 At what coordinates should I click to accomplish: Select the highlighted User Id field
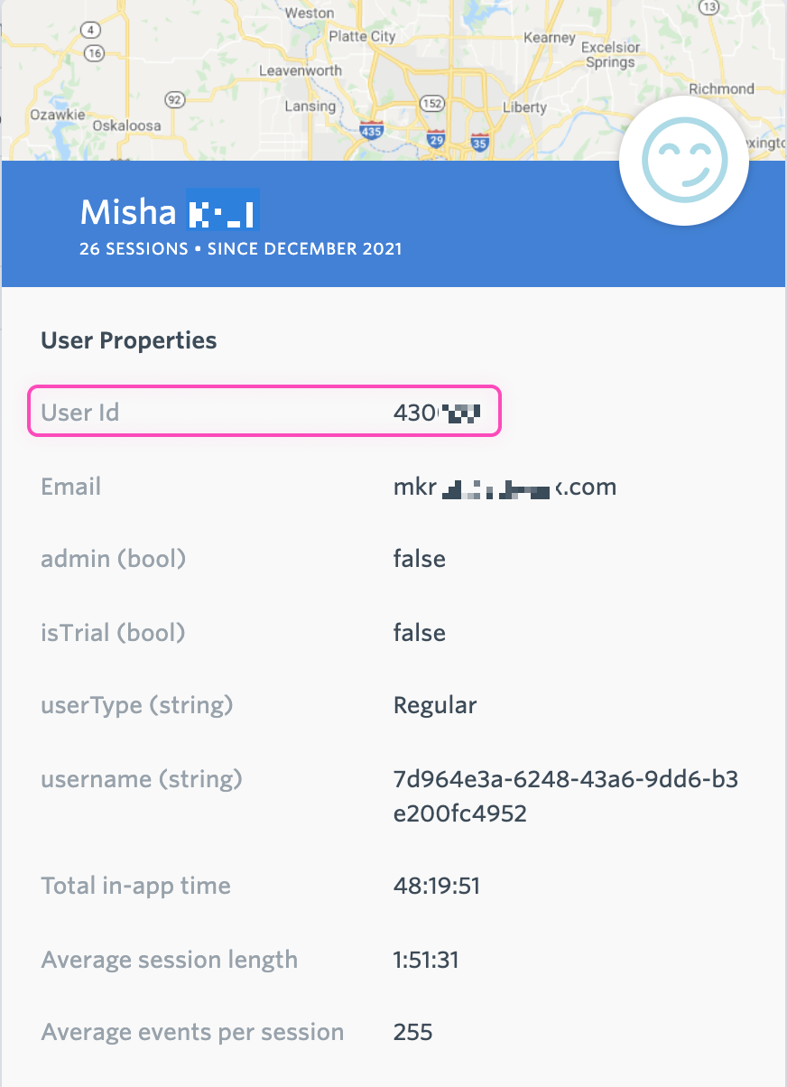pos(264,412)
